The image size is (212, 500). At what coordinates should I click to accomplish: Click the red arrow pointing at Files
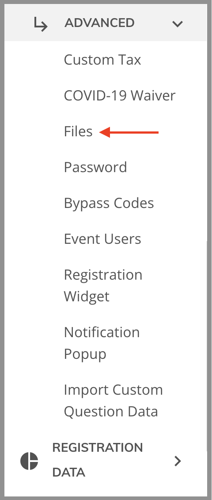(x=129, y=132)
